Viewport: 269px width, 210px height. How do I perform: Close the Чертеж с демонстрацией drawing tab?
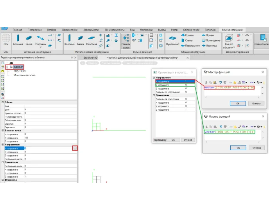click(x=188, y=58)
